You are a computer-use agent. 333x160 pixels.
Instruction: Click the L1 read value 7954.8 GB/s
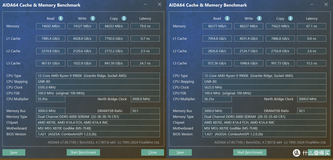pos(217,39)
